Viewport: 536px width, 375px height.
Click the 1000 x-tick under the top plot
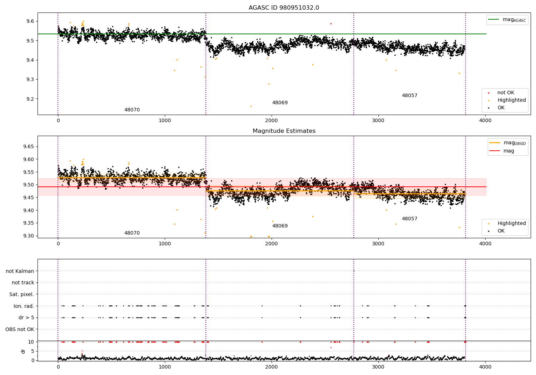point(165,120)
